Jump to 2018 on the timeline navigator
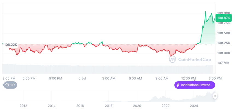The image size is (235, 109). (108, 105)
